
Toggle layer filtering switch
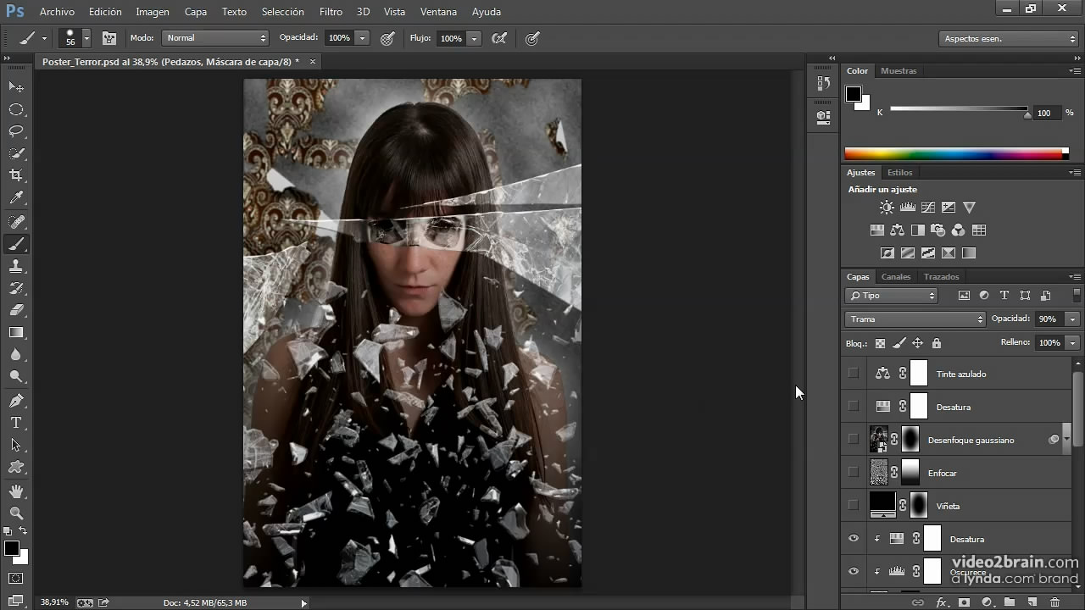point(1077,295)
